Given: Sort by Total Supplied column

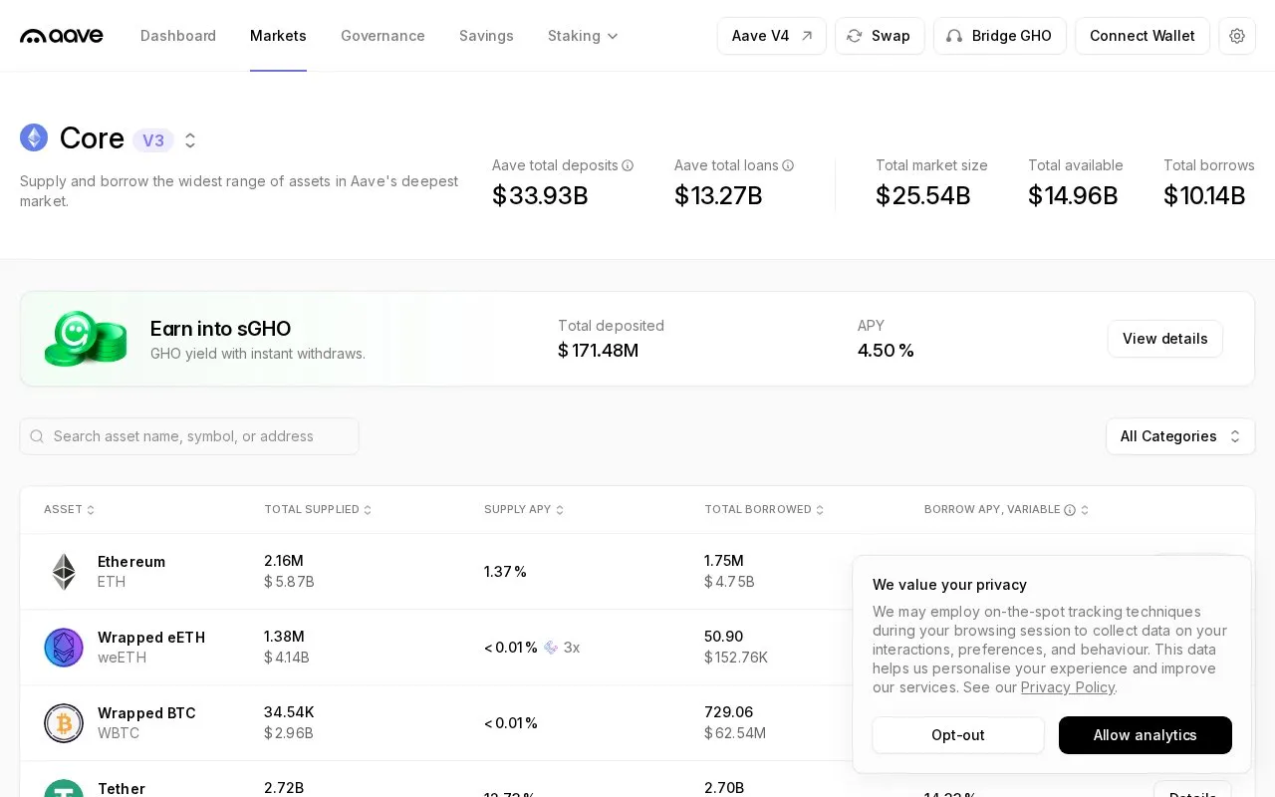Looking at the screenshot, I should click(318, 509).
